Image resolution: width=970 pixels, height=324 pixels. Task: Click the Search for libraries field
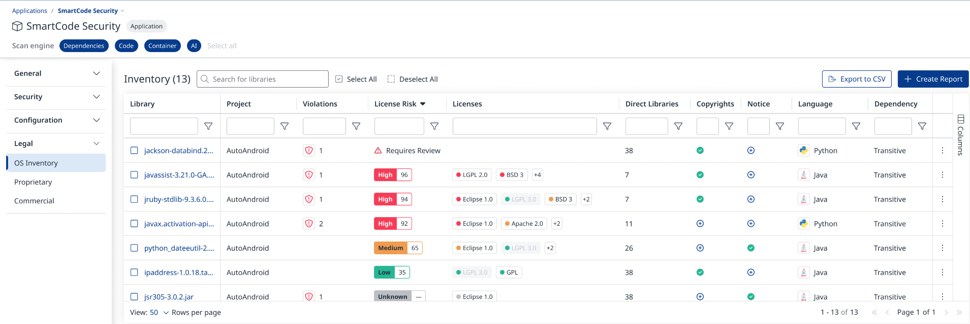pos(263,79)
